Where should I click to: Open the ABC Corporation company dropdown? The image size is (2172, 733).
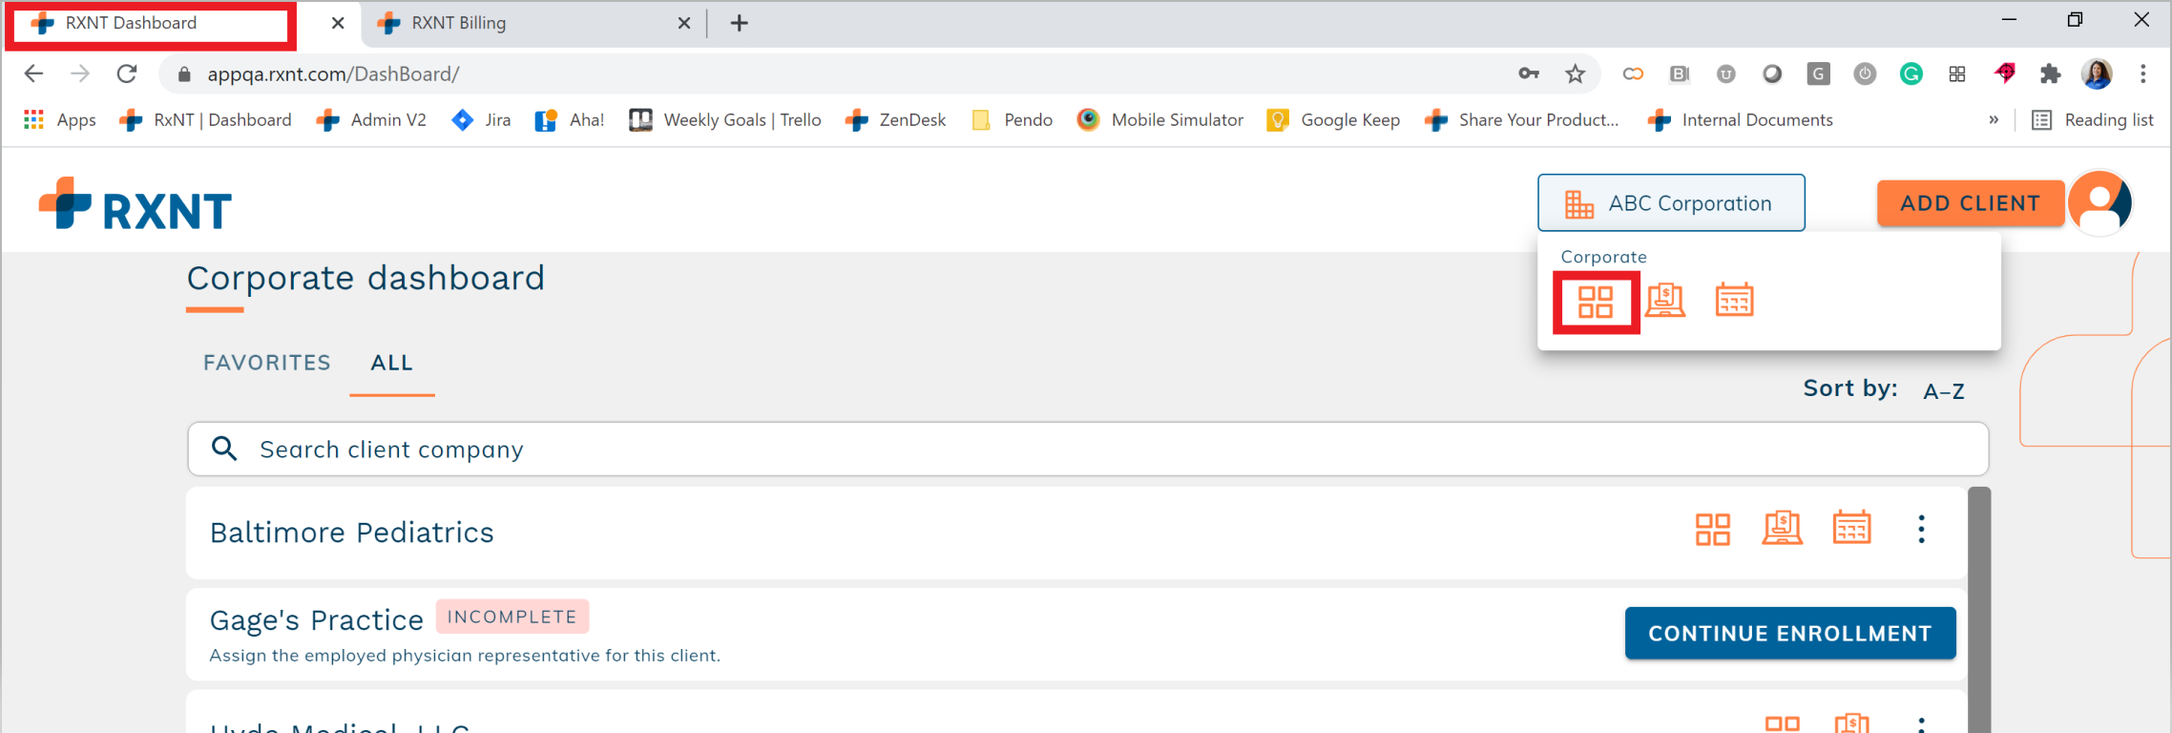pyautogui.click(x=1671, y=202)
